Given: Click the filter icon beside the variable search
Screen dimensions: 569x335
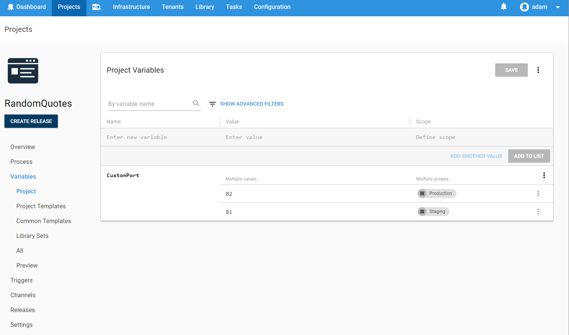Looking at the screenshot, I should point(212,104).
